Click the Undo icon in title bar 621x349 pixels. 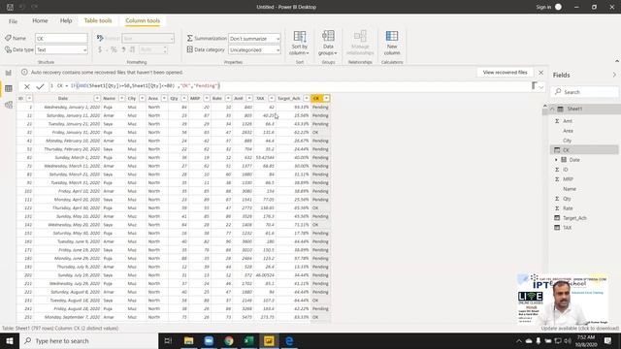tap(22, 7)
